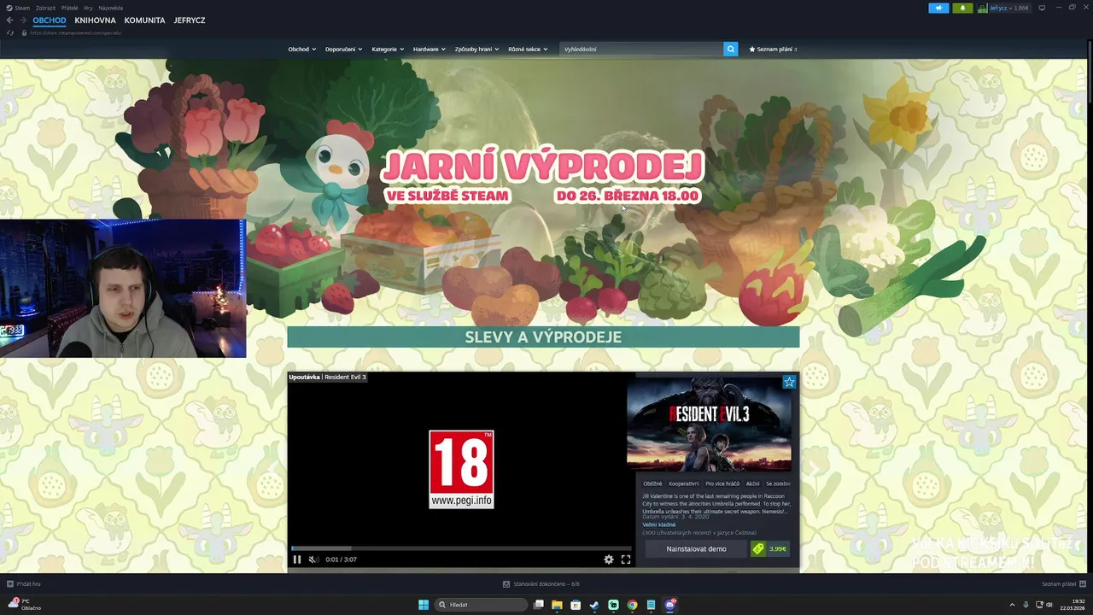Expand the Způsoby hraní dropdown
The image size is (1093, 615).
pyautogui.click(x=477, y=49)
